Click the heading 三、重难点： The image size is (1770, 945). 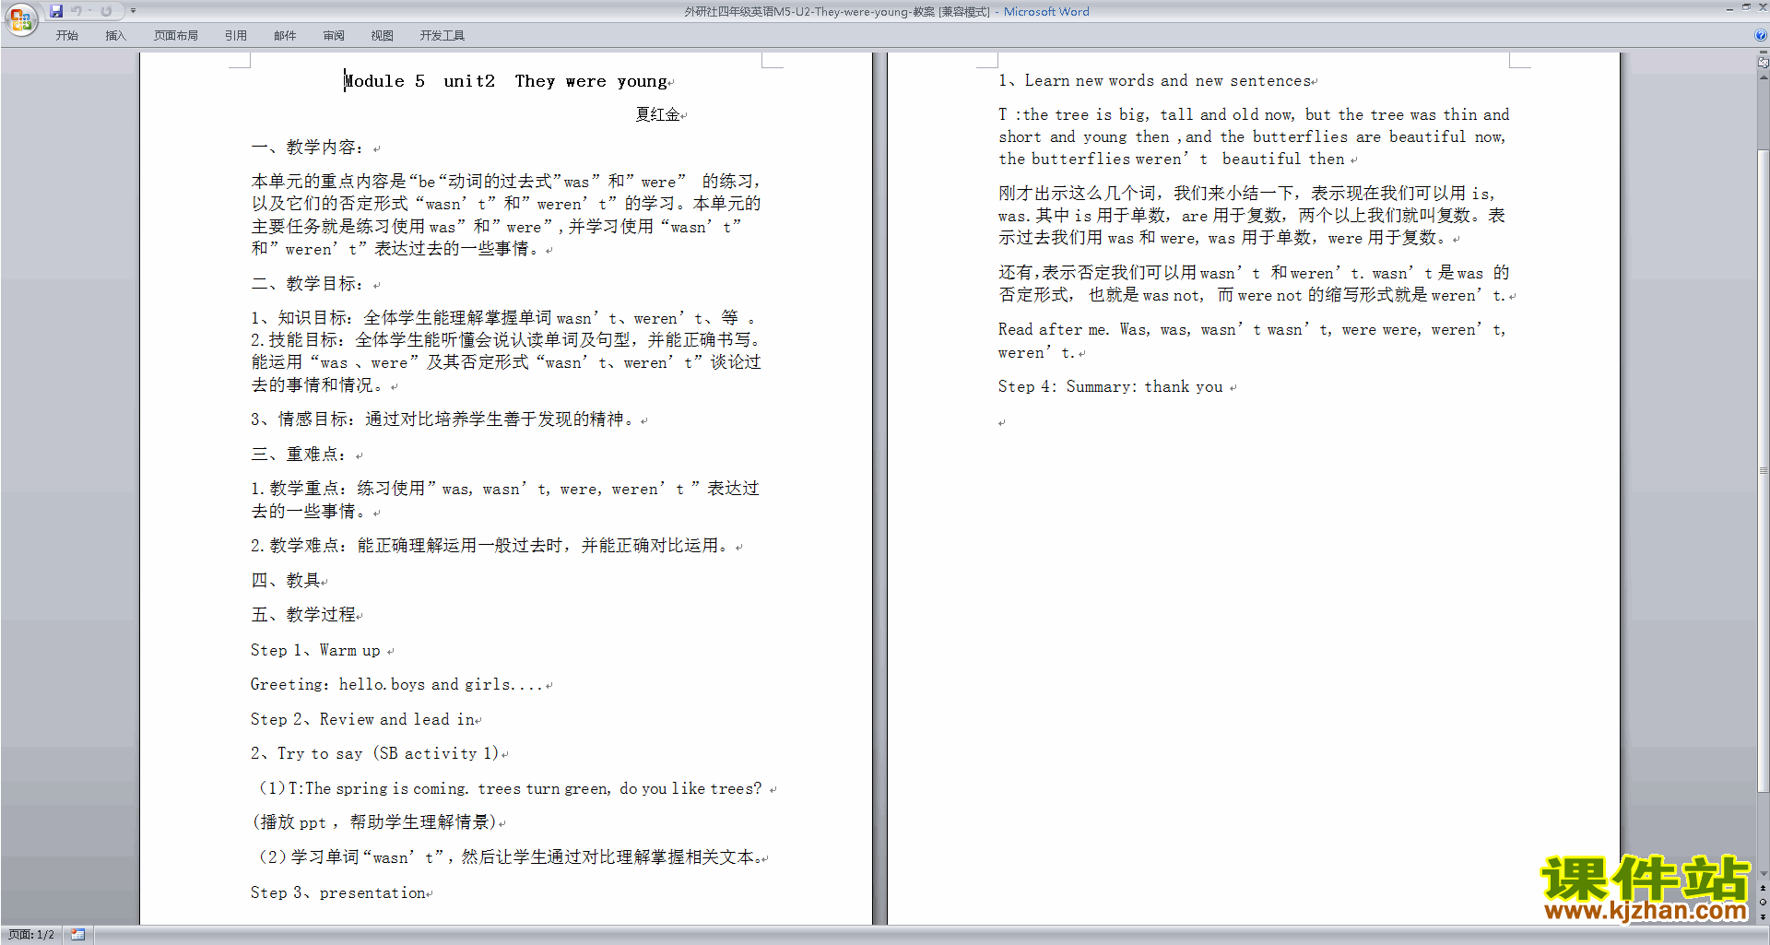click(298, 455)
